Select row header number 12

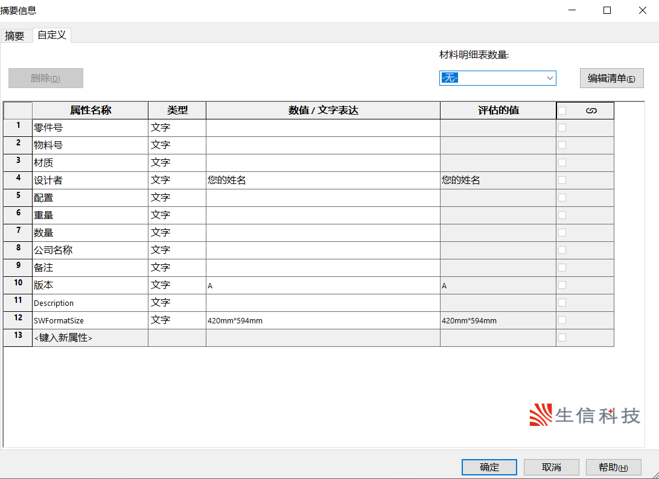[x=18, y=320]
